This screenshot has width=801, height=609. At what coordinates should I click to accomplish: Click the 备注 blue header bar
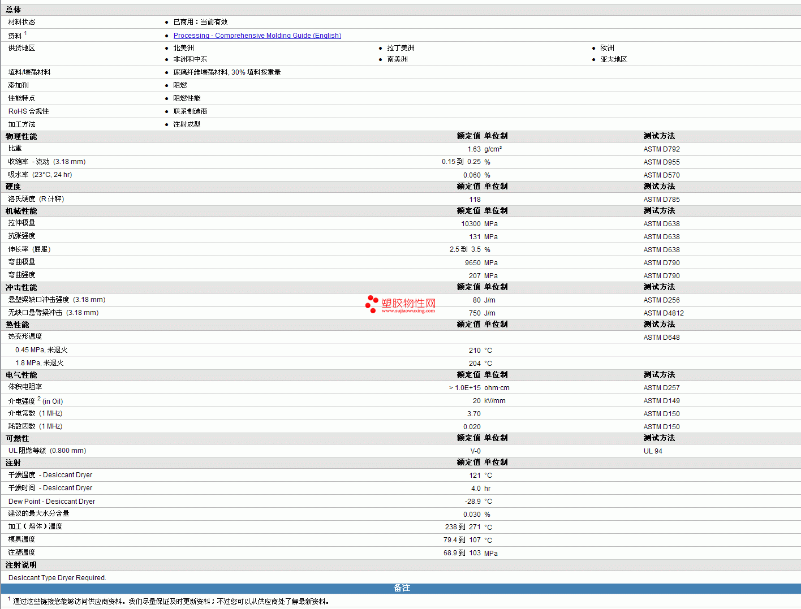pyautogui.click(x=401, y=588)
